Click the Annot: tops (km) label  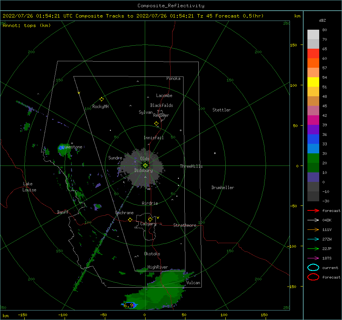27,25
